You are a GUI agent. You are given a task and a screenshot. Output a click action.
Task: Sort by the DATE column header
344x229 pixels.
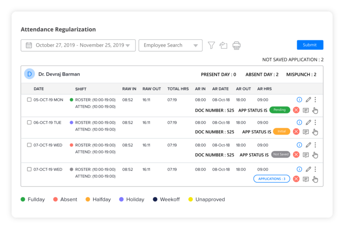[x=39, y=89]
